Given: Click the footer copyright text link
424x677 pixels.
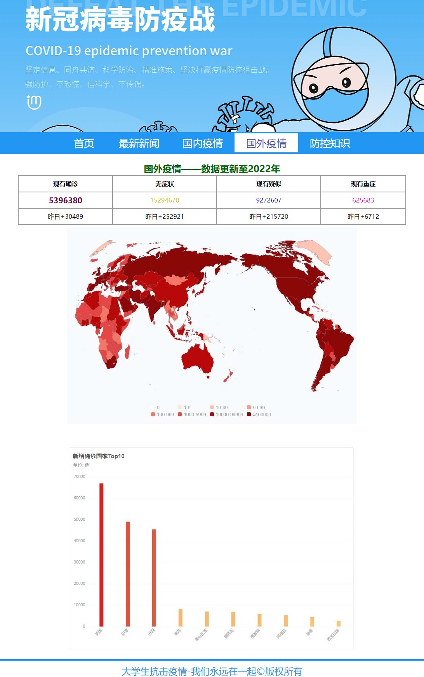Looking at the screenshot, I should (x=212, y=671).
